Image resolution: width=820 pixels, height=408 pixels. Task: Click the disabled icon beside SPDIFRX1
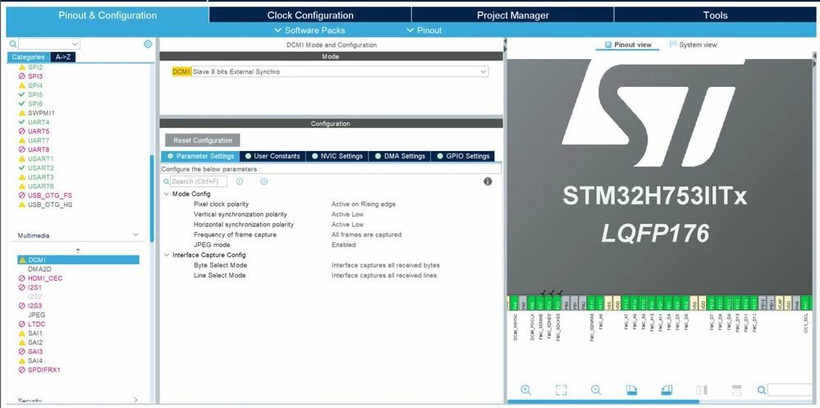[x=22, y=369]
